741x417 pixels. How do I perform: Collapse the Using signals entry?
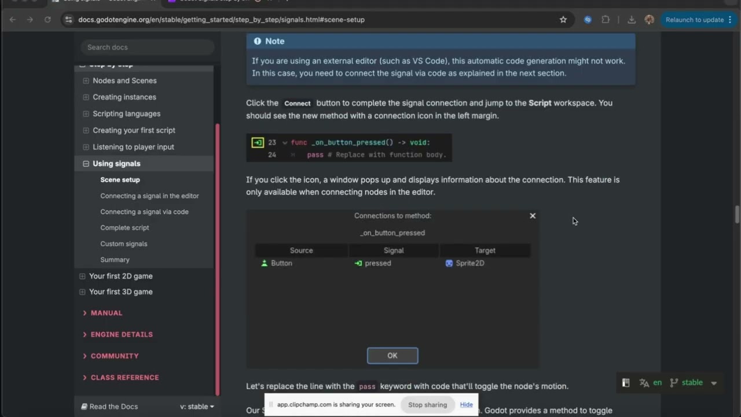tap(86, 164)
